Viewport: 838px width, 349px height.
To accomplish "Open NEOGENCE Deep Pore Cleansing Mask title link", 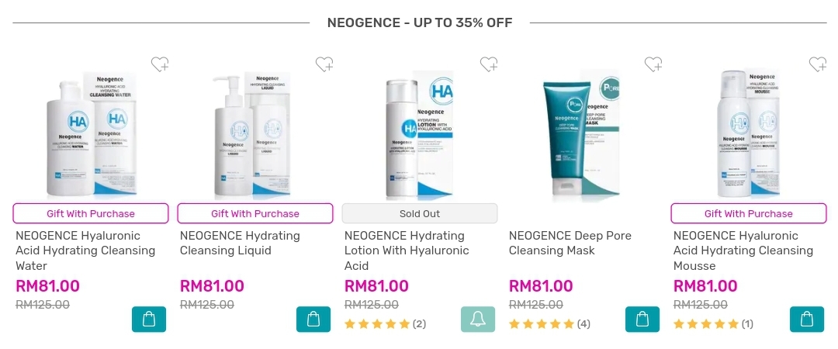I will tap(570, 244).
